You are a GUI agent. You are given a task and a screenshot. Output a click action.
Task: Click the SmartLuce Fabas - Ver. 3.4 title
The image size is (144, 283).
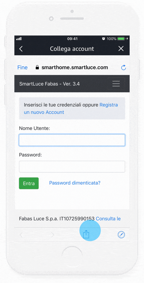tap(50, 84)
